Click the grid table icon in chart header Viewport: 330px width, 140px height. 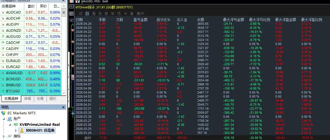71,1
